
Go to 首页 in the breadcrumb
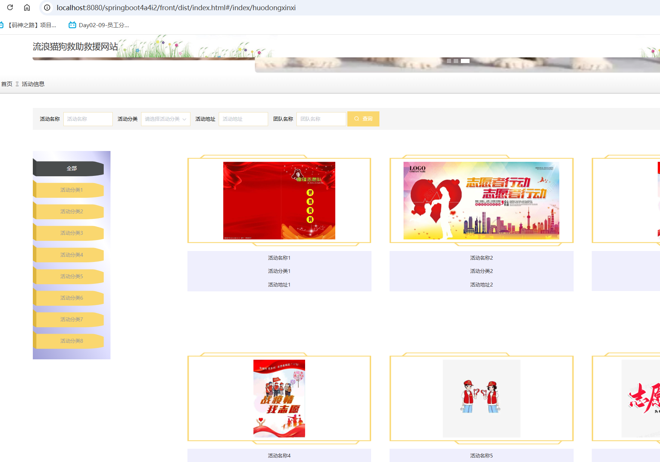7,84
